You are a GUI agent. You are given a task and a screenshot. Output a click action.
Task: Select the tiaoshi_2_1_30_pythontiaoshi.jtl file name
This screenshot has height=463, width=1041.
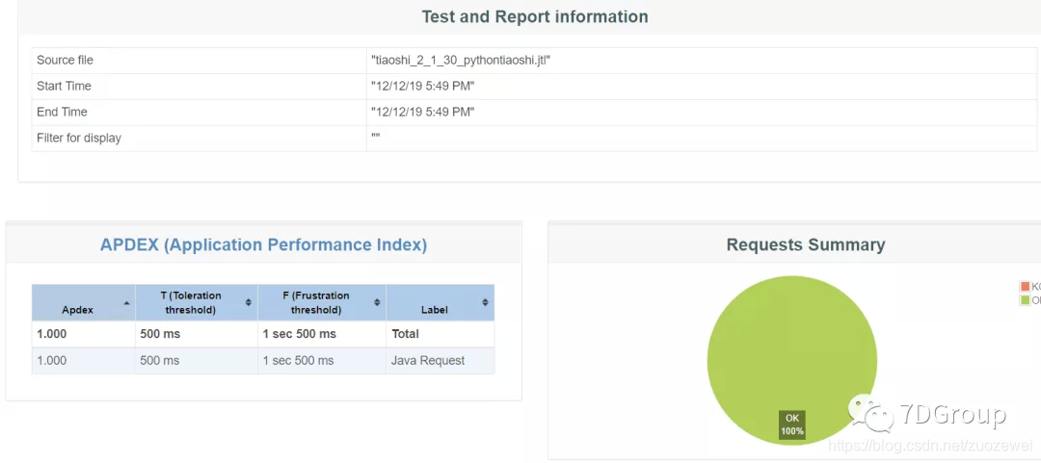pos(461,61)
